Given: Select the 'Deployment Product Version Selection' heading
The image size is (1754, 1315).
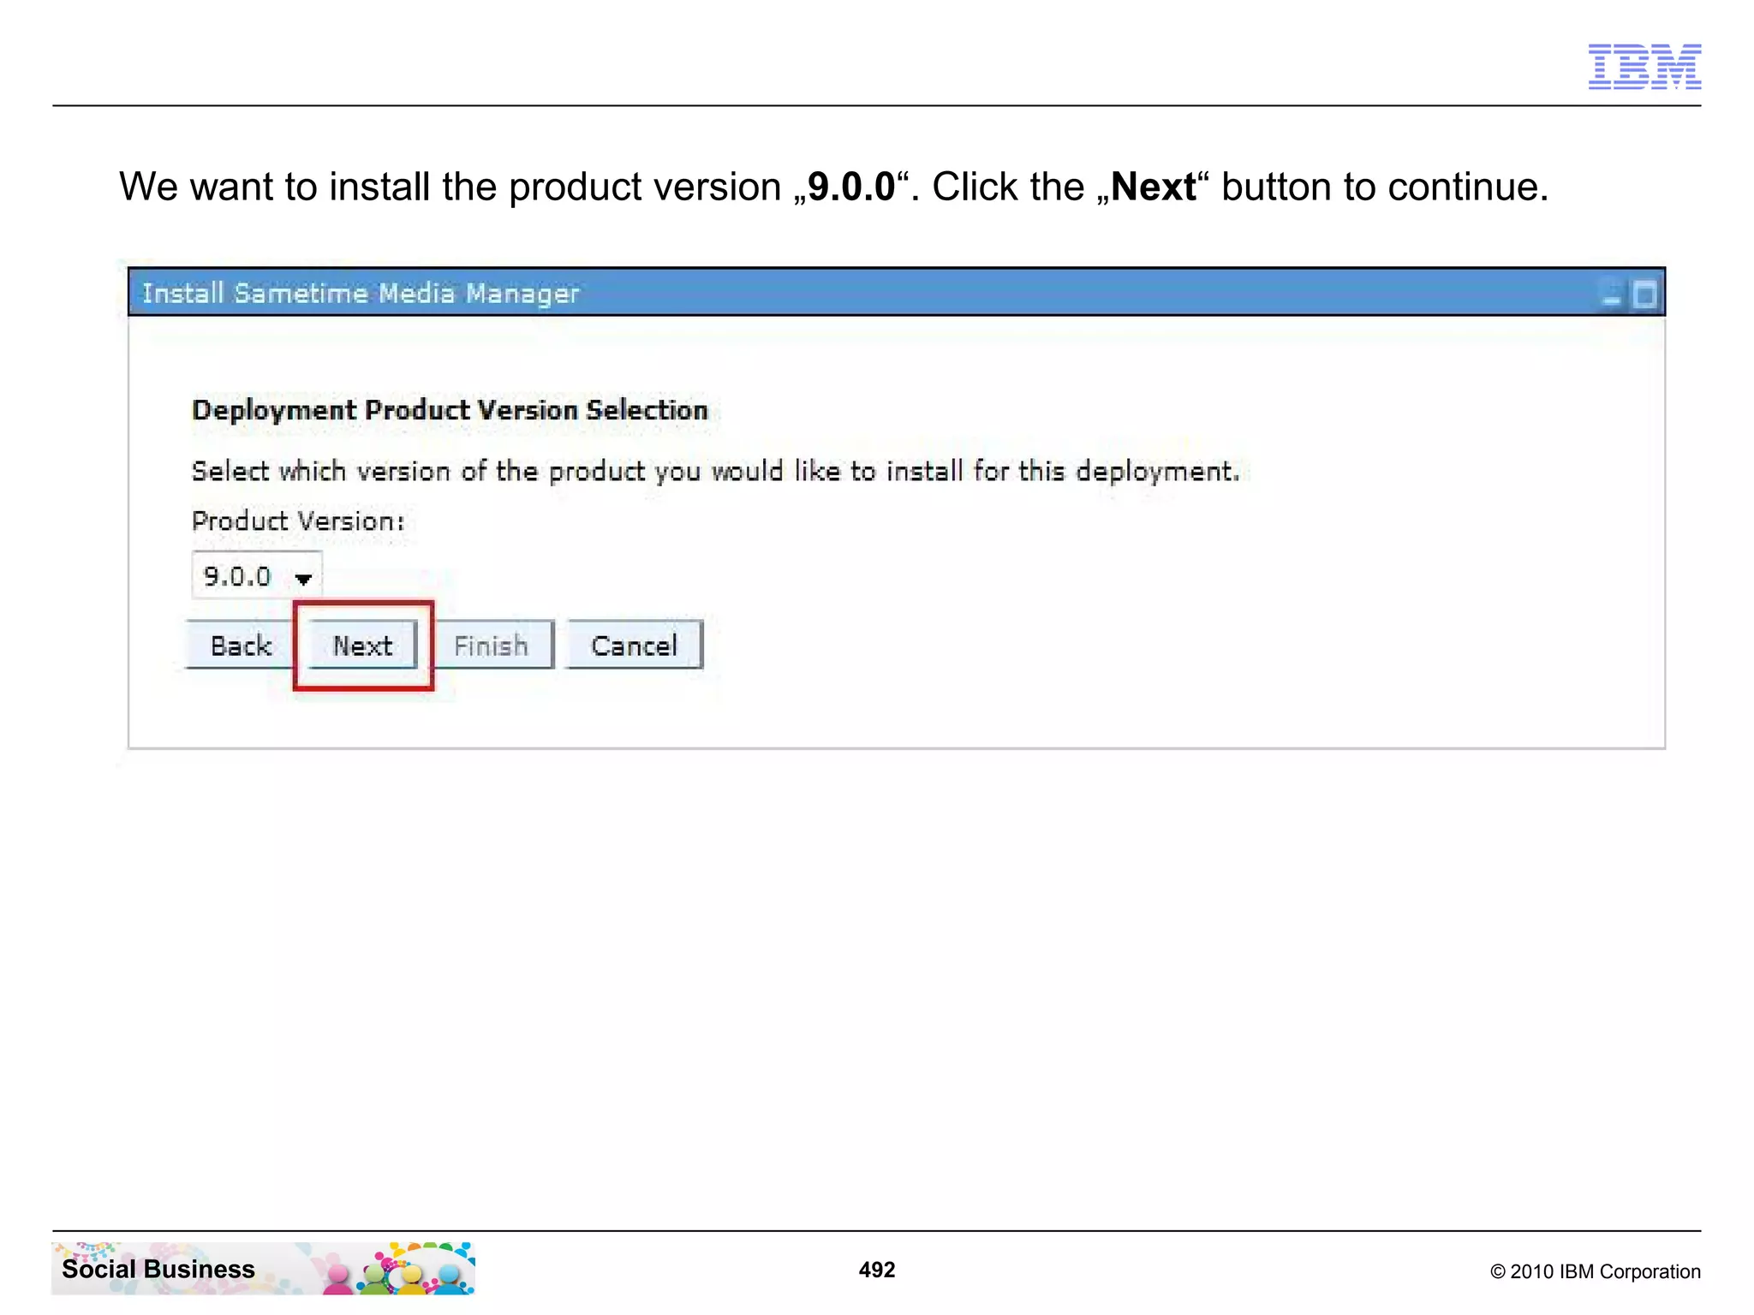Looking at the screenshot, I should (450, 410).
